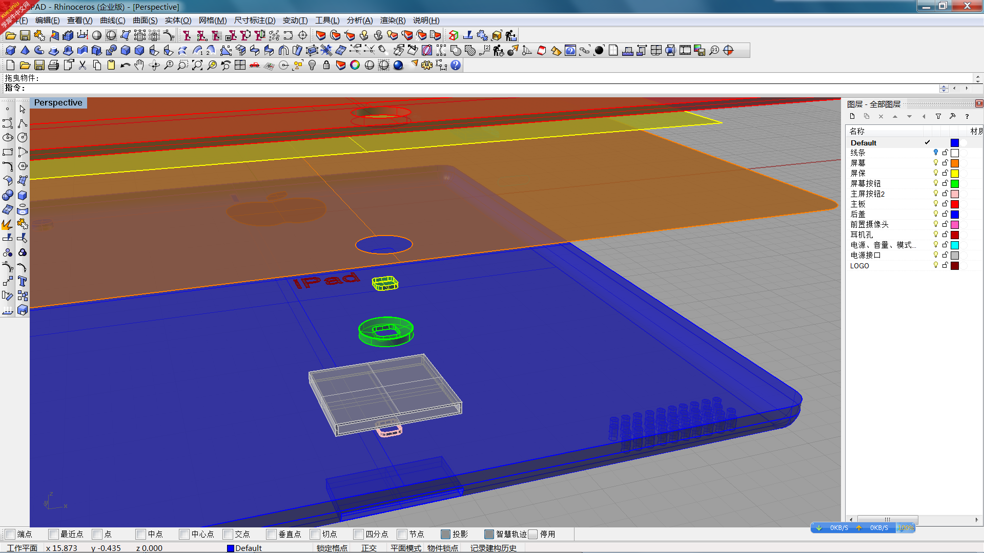
Task: Click the explode icon in left toolbar
Action: pyautogui.click(x=8, y=224)
